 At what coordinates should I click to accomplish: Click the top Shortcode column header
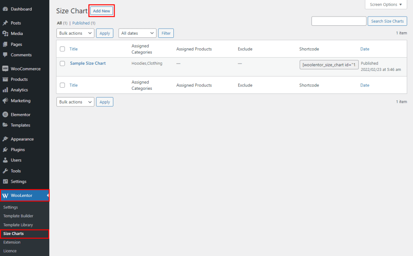[309, 49]
